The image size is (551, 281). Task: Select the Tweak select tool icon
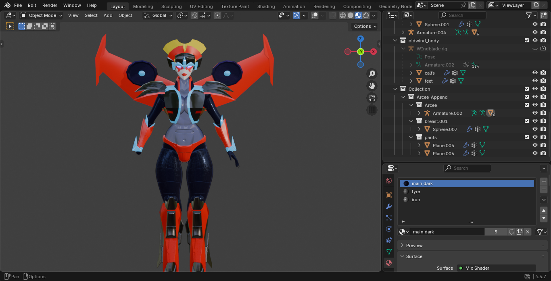[10, 26]
